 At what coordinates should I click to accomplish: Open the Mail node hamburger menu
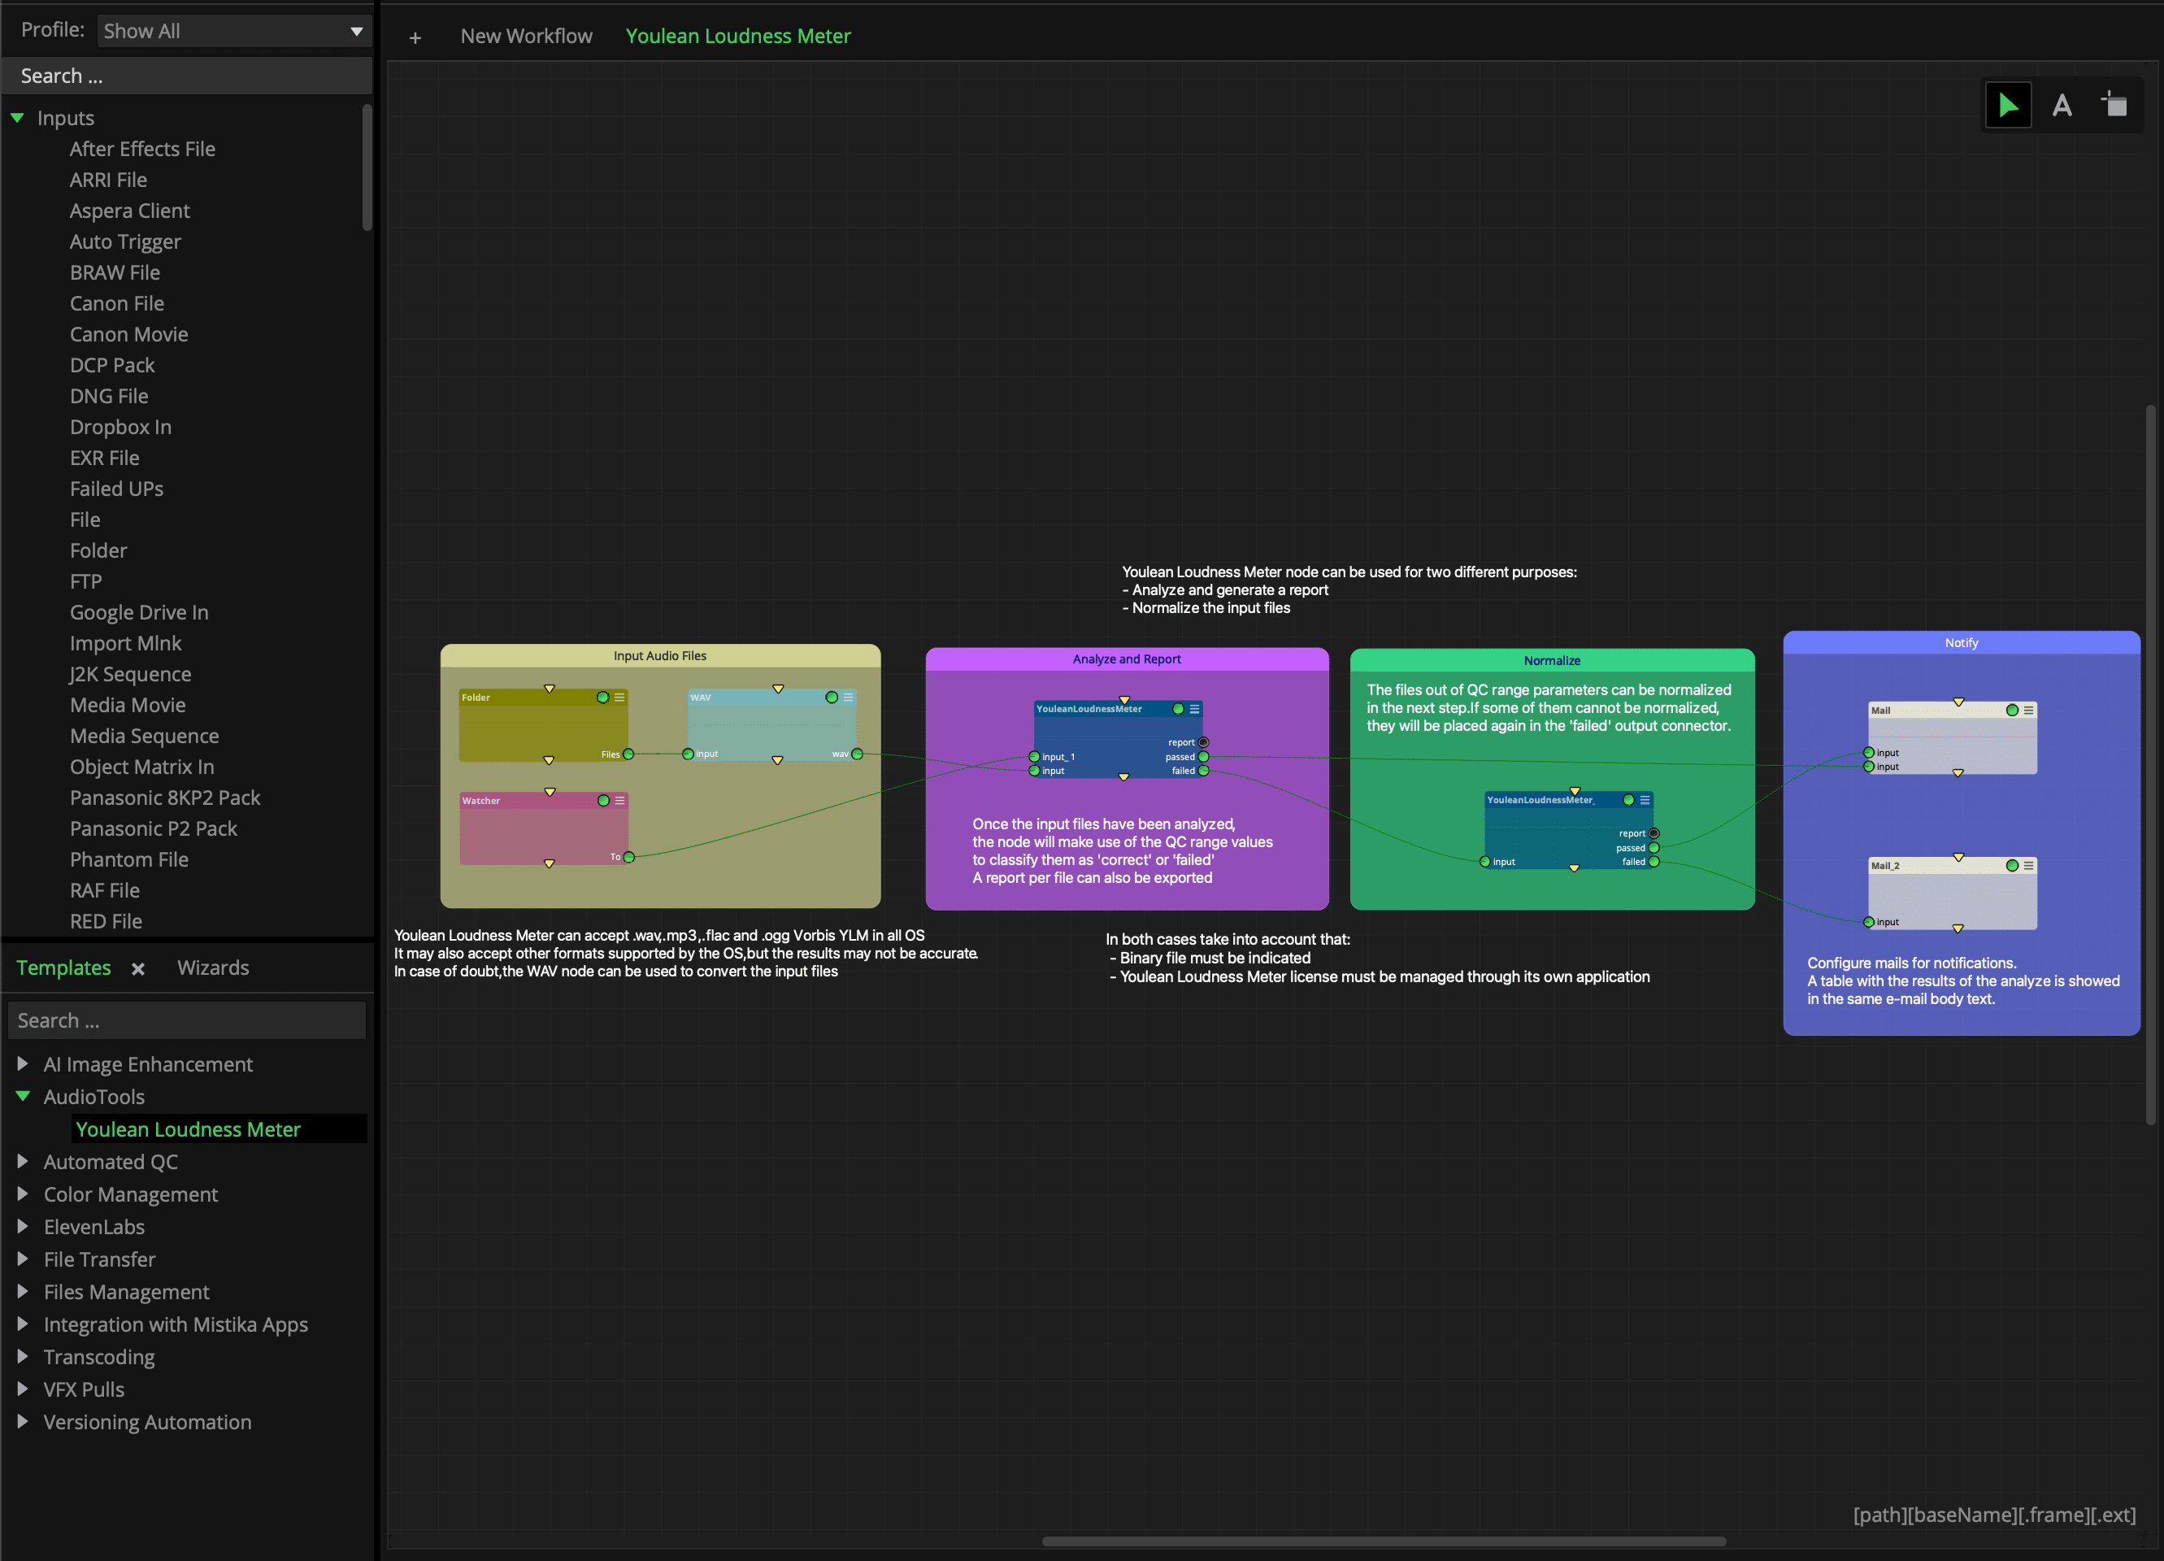pos(2028,710)
